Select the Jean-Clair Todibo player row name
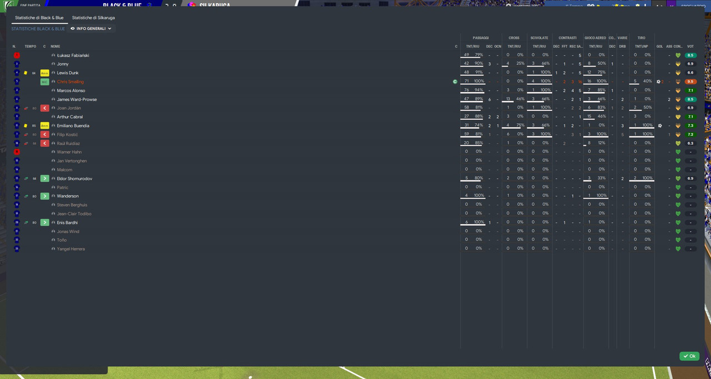The image size is (711, 379). [74, 214]
